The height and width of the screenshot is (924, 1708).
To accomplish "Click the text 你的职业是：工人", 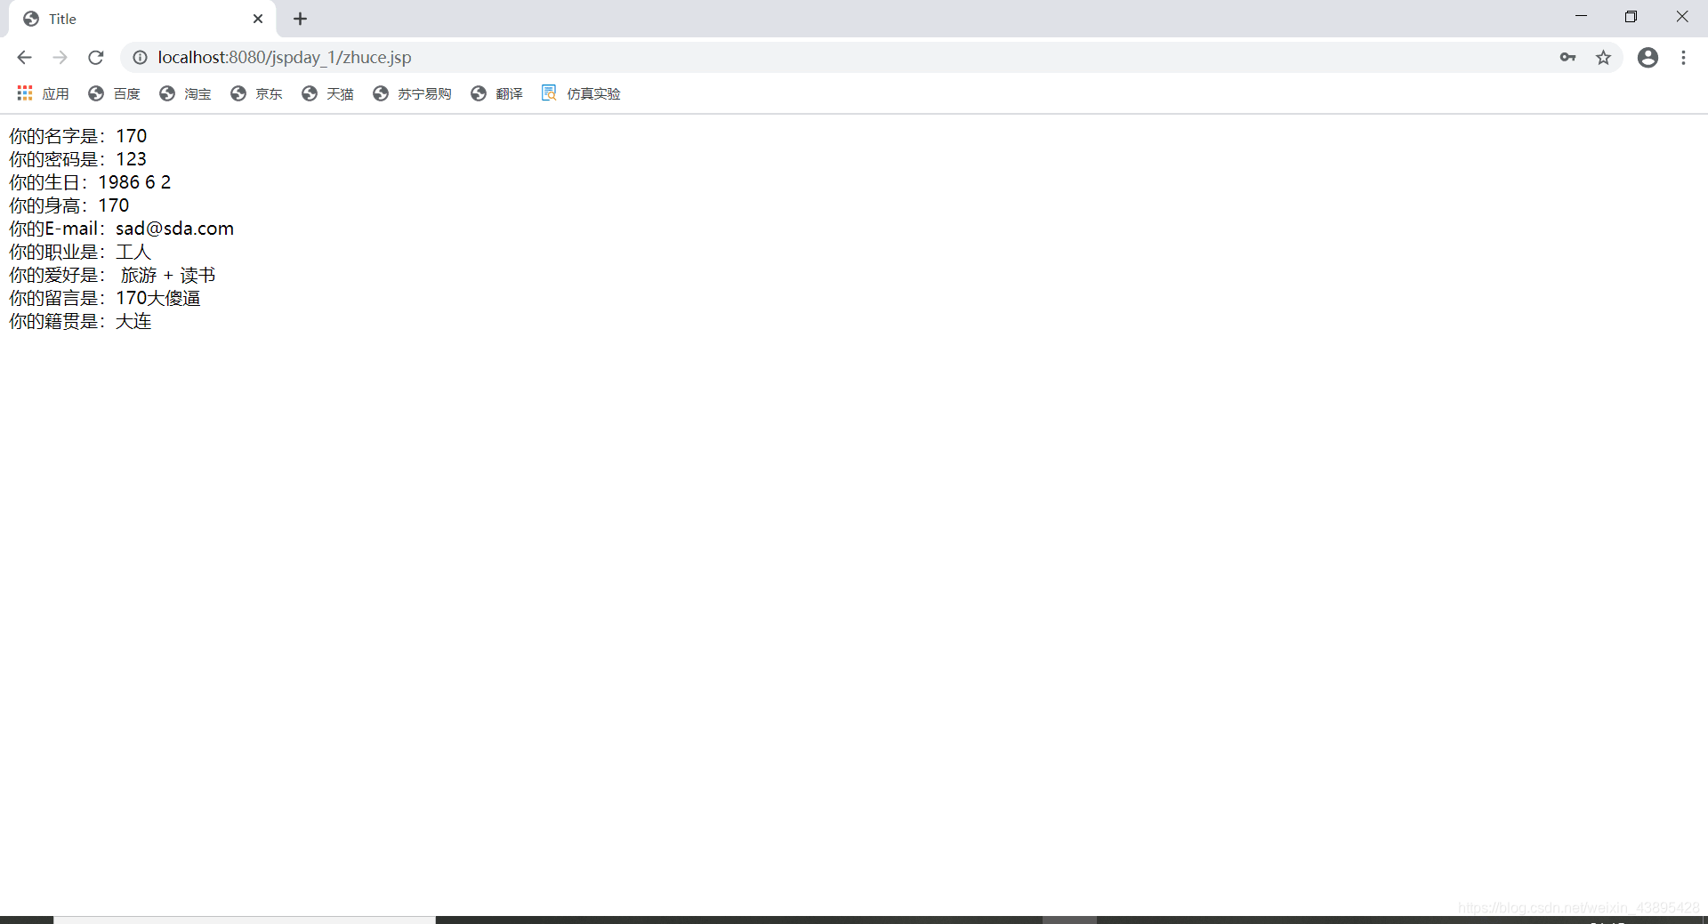I will click(x=80, y=252).
